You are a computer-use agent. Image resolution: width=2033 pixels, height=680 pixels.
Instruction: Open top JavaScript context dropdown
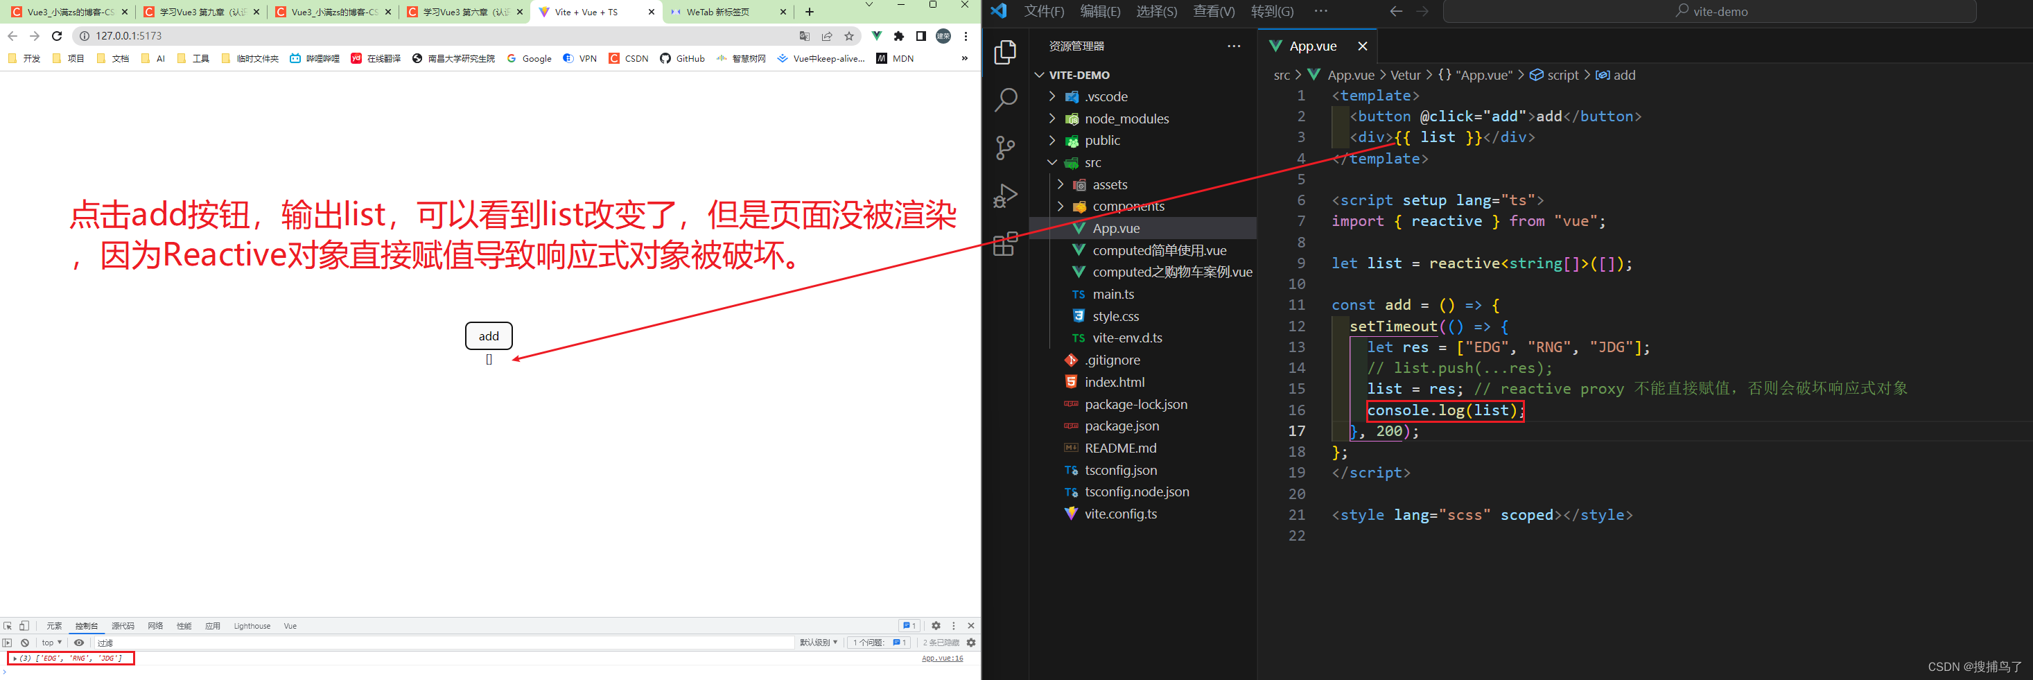click(x=51, y=643)
